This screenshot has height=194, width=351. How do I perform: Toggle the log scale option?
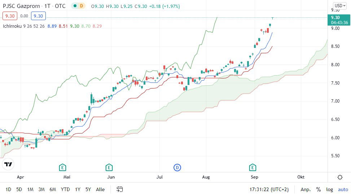tap(330, 189)
